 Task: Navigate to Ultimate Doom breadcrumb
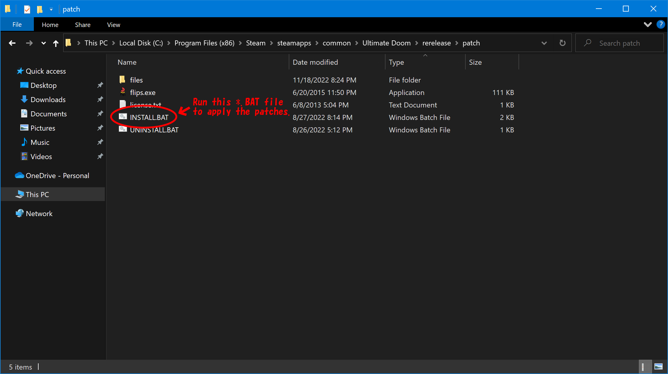(x=386, y=43)
